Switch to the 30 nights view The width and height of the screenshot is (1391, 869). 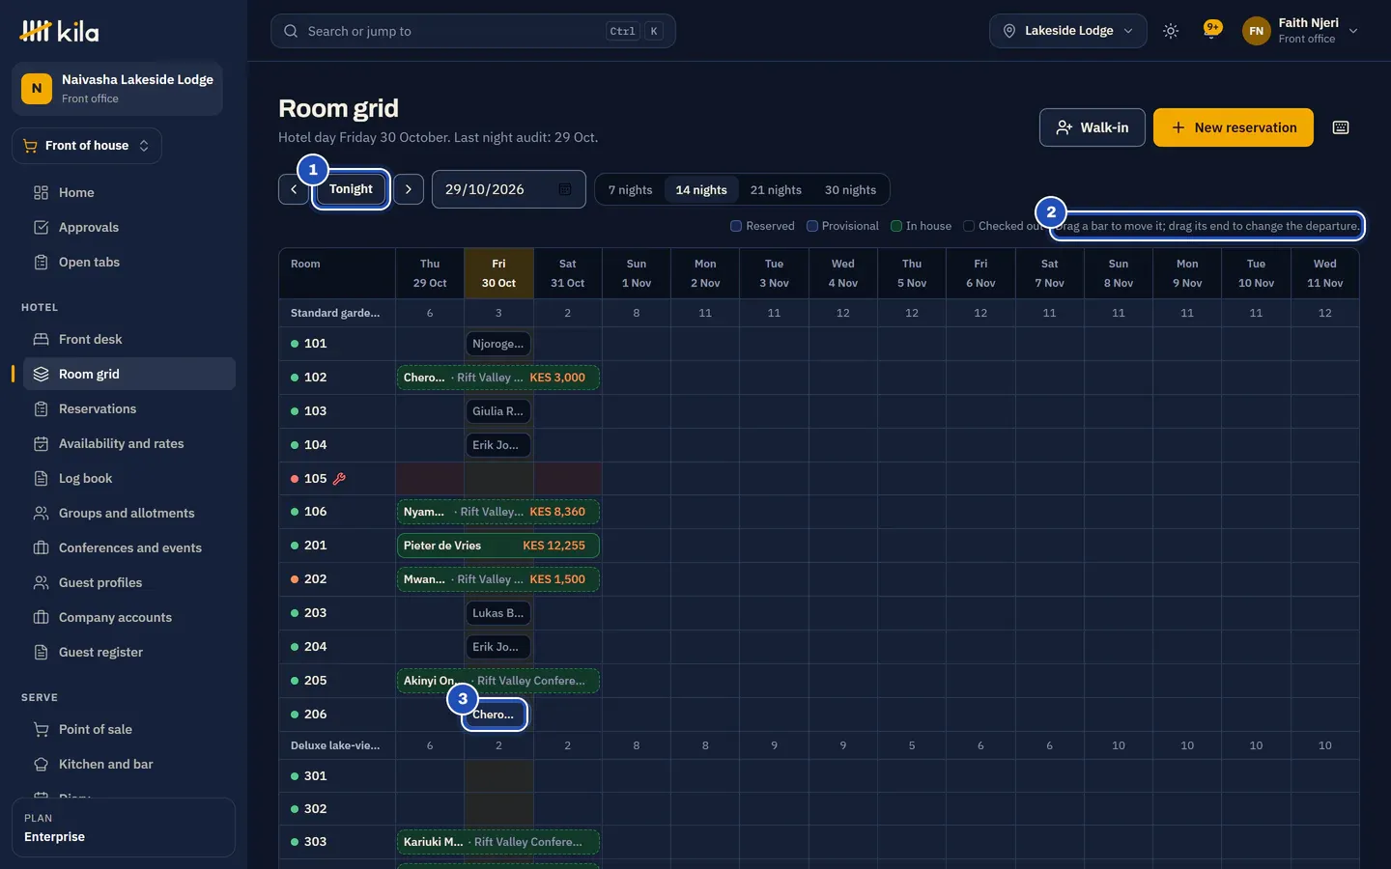click(850, 189)
